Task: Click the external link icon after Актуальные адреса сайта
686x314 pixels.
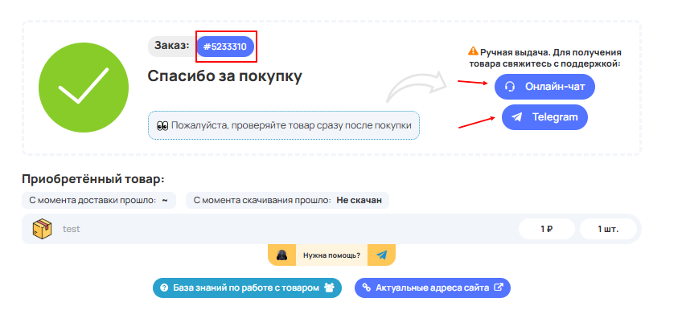Action: click(498, 287)
